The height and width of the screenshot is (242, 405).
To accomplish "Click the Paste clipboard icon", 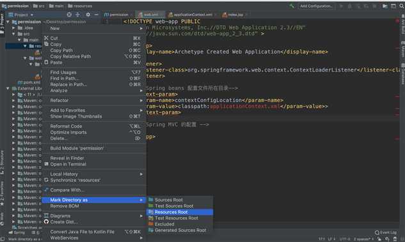I will (x=46, y=63).
